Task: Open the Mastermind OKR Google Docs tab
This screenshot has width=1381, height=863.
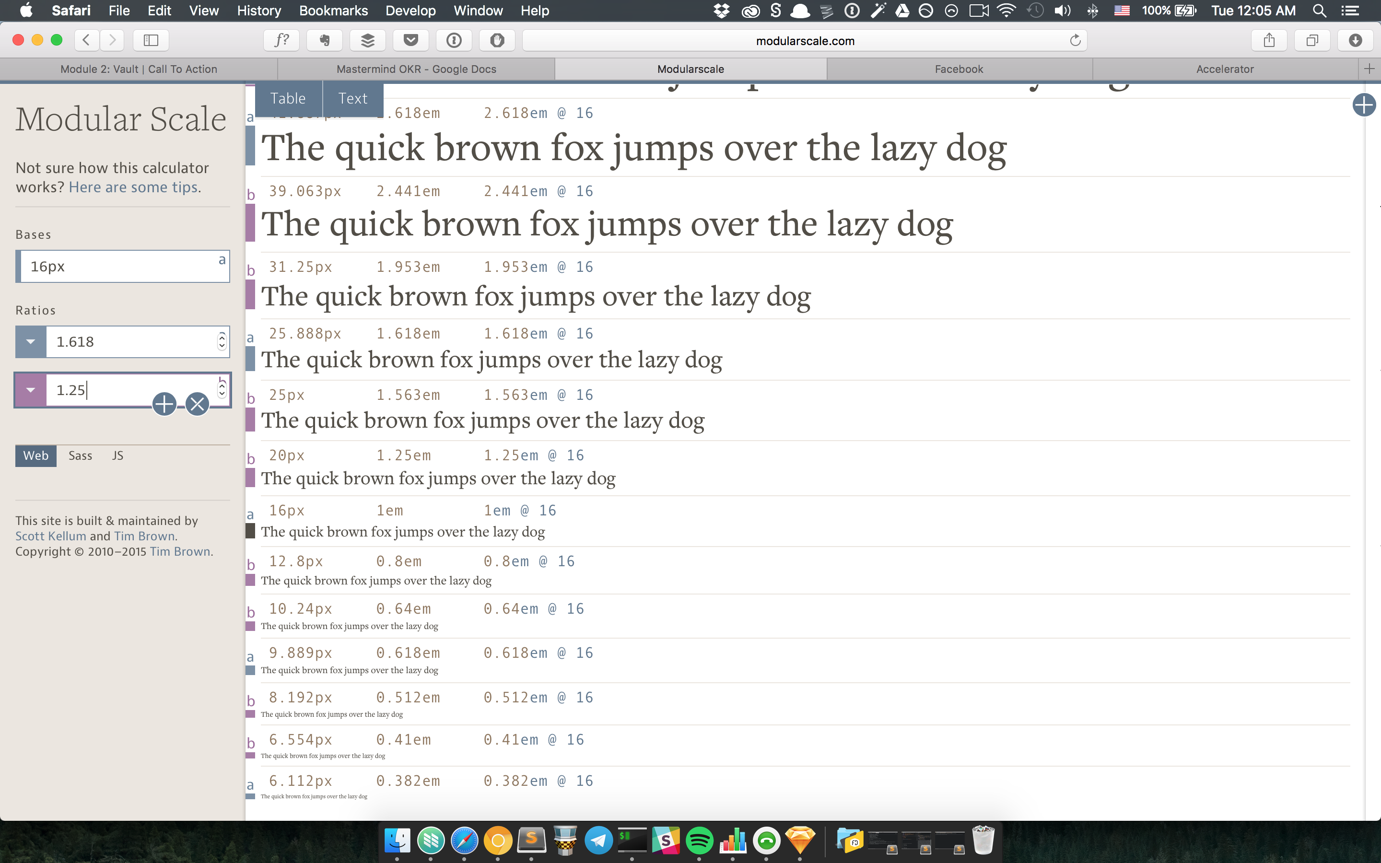Action: [x=416, y=69]
